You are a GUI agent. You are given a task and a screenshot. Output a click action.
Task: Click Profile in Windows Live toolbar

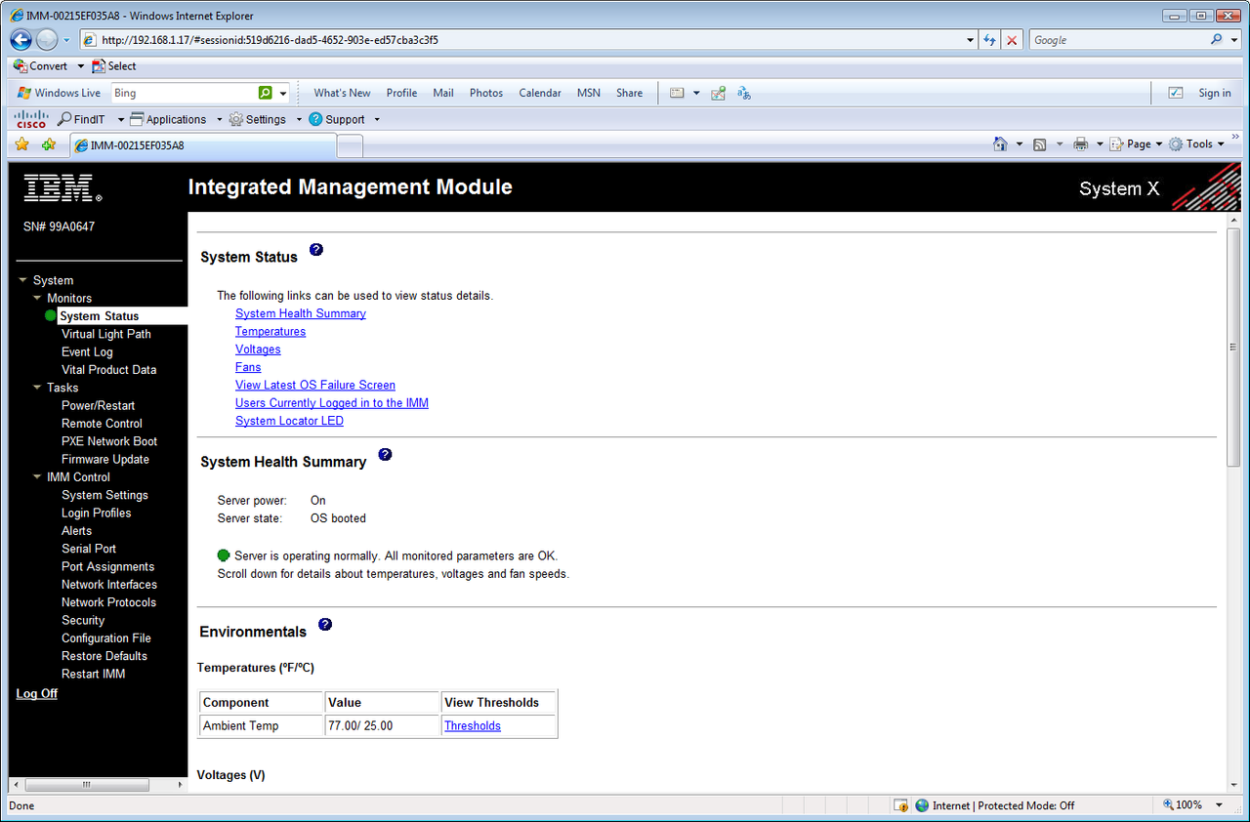tap(401, 93)
